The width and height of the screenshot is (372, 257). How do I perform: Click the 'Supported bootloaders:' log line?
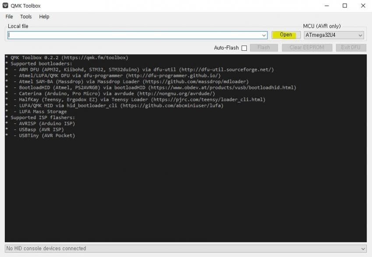point(41,63)
